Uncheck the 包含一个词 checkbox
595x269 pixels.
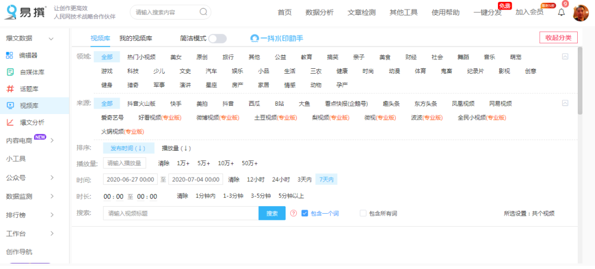(304, 213)
